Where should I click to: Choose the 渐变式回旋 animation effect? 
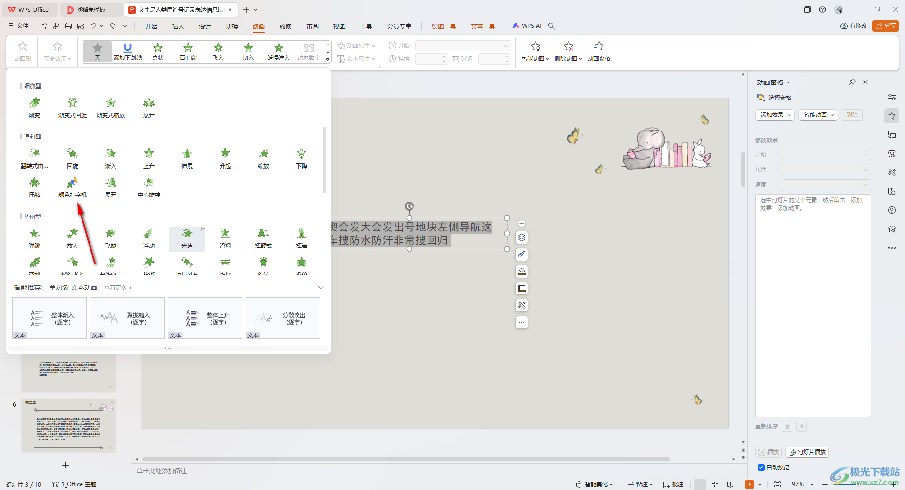click(73, 107)
